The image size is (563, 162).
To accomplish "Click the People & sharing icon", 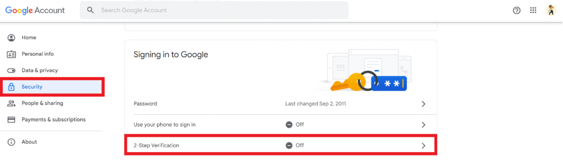I will pyautogui.click(x=11, y=103).
